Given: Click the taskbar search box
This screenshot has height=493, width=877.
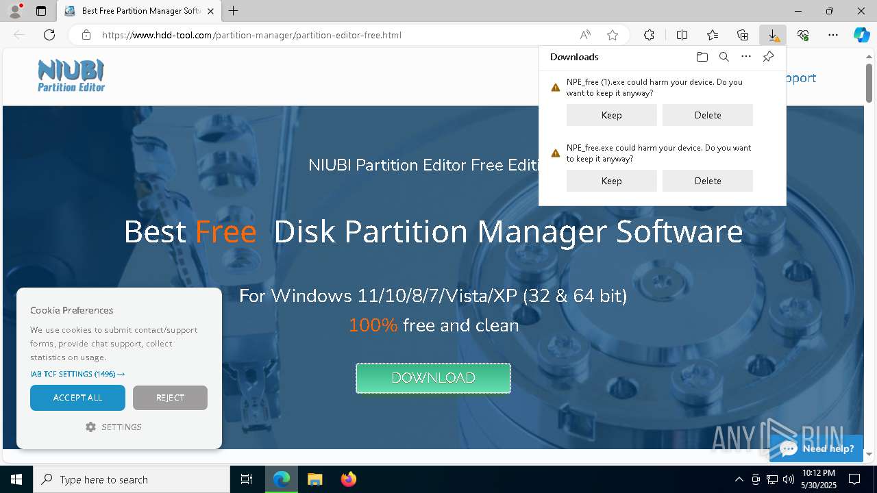Looking at the screenshot, I should tap(132, 479).
